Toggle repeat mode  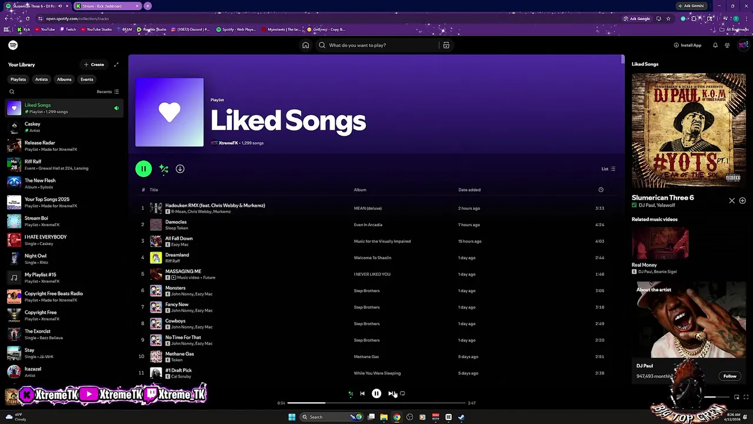pos(402,393)
